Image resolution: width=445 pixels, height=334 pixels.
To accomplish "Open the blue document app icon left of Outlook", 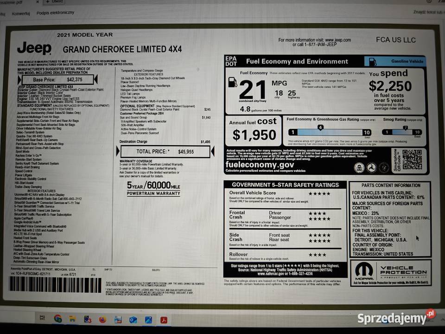I will (118, 320).
